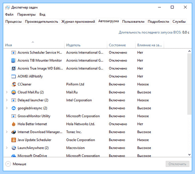Open the Вид menu
The width and height of the screenshot is (195, 174).
[x=42, y=15]
